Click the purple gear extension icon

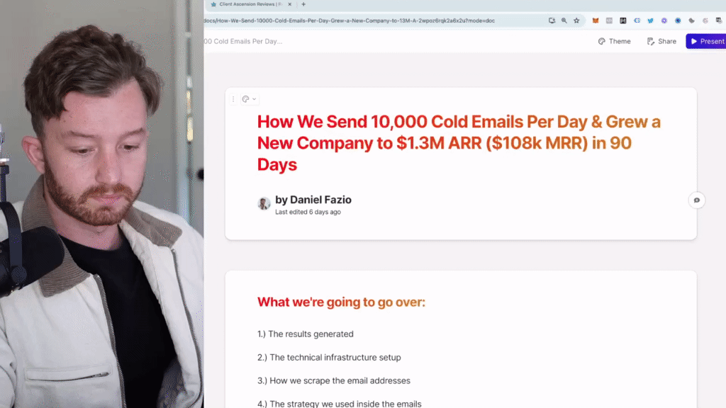[664, 21]
